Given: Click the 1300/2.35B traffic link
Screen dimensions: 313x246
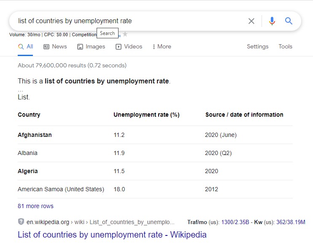Looking at the screenshot, I should 235,222.
